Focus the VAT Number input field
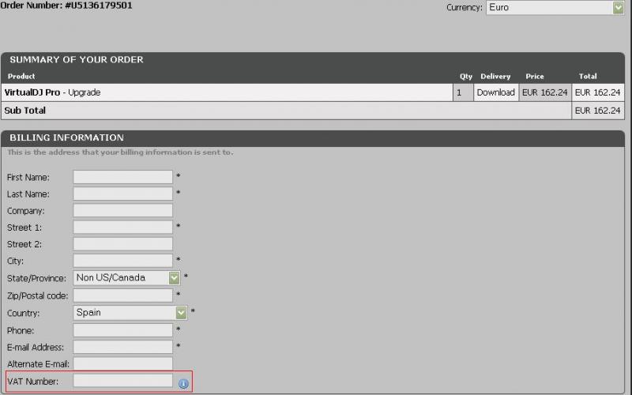Viewport: 632px width, 395px height. [x=123, y=381]
